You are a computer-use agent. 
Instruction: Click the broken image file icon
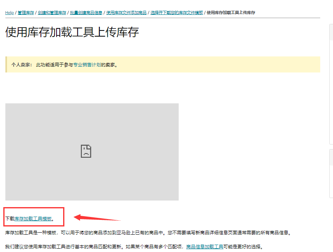click(85, 152)
